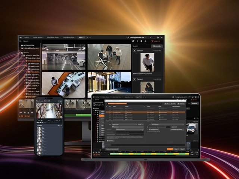Open the Large Kiosk Front tab on monitor
This screenshot has width=239, height=179.
tap(69, 37)
